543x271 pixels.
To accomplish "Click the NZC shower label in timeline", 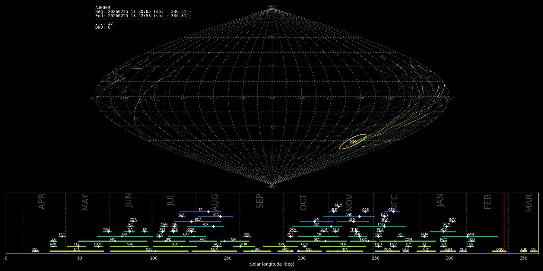I will point(149,250).
